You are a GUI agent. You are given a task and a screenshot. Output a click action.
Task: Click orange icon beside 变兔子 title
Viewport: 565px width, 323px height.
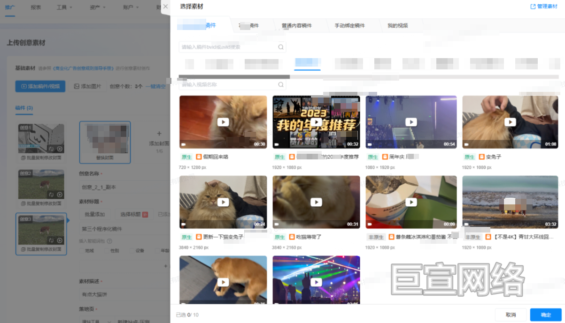coord(481,157)
